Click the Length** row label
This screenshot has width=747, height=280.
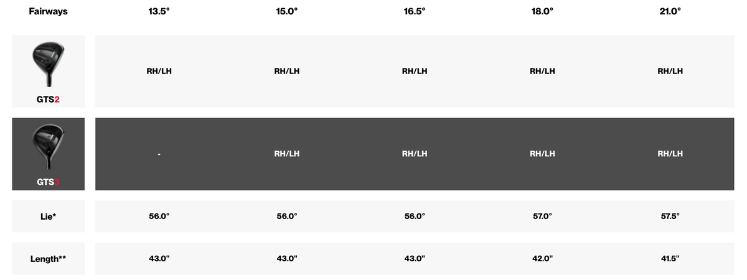click(x=48, y=258)
